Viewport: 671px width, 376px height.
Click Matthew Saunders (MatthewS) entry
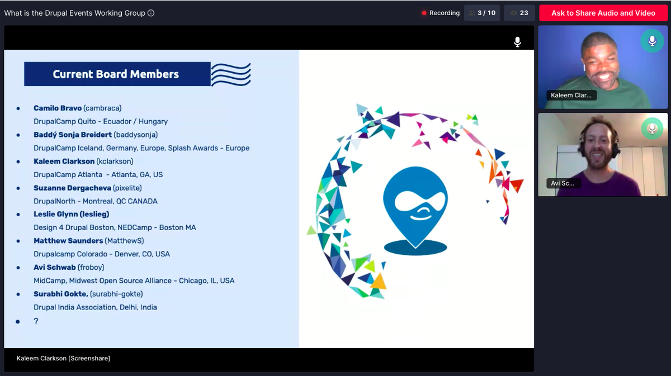pyautogui.click(x=88, y=241)
